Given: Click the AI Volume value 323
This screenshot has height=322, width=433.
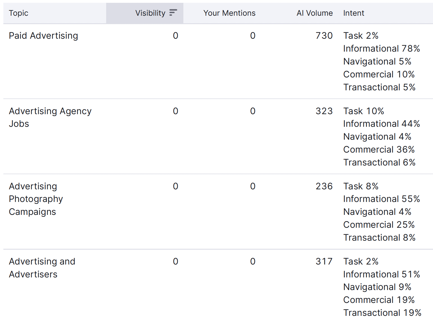Looking at the screenshot, I should [324, 111].
